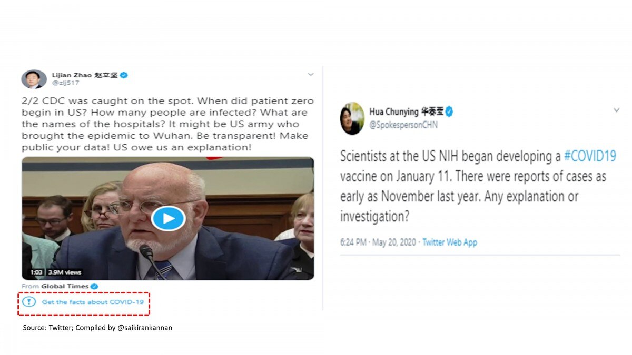Viewport: 632px width, 355px height.
Task: Click the profile avatar beside @SpokespersonCHN
Action: click(352, 118)
